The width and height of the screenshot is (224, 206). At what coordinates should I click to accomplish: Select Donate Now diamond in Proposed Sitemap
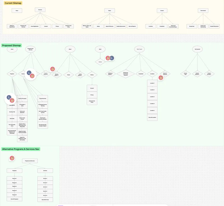185,74
